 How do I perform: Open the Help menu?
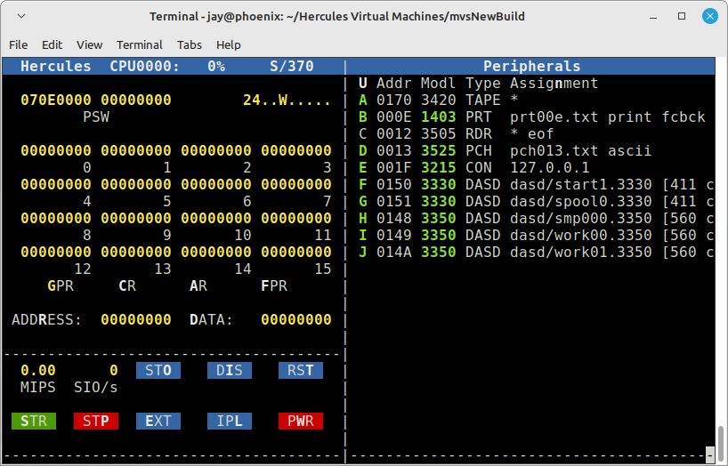tap(228, 44)
